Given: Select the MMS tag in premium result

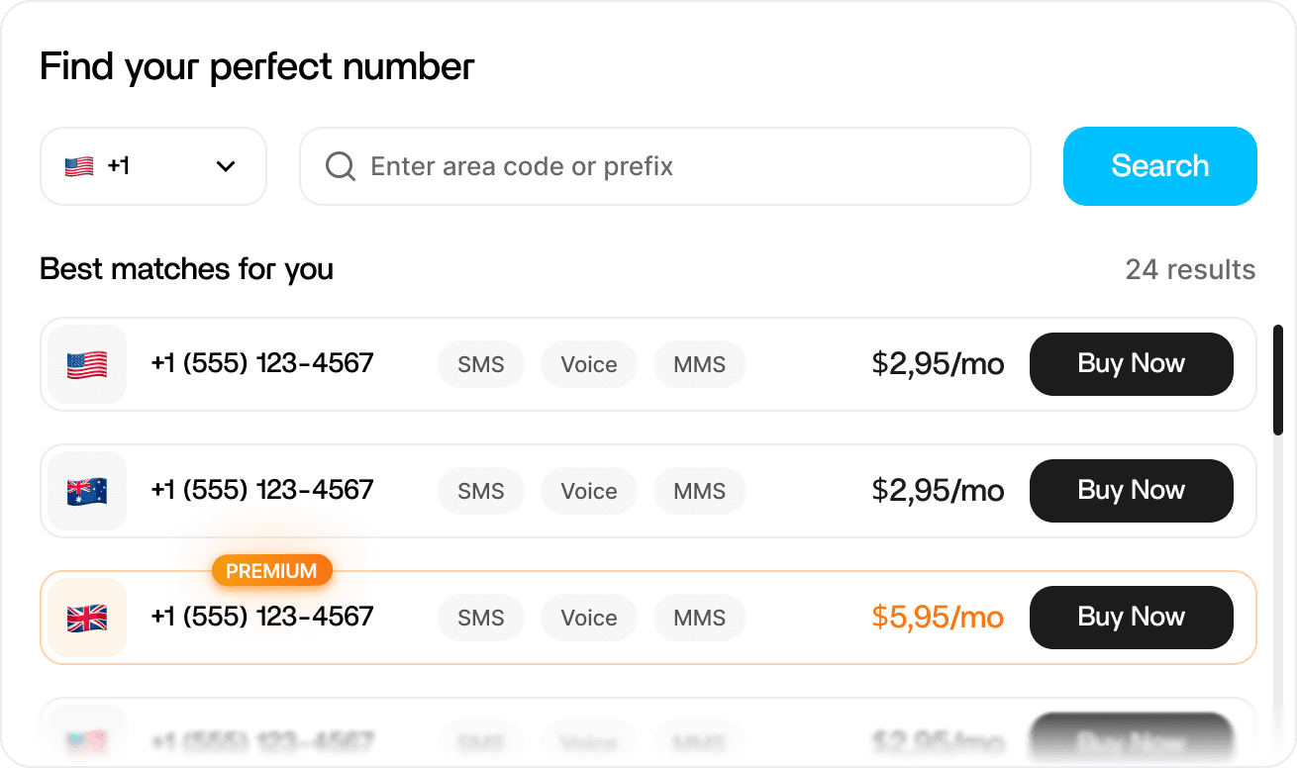Looking at the screenshot, I should point(700,618).
